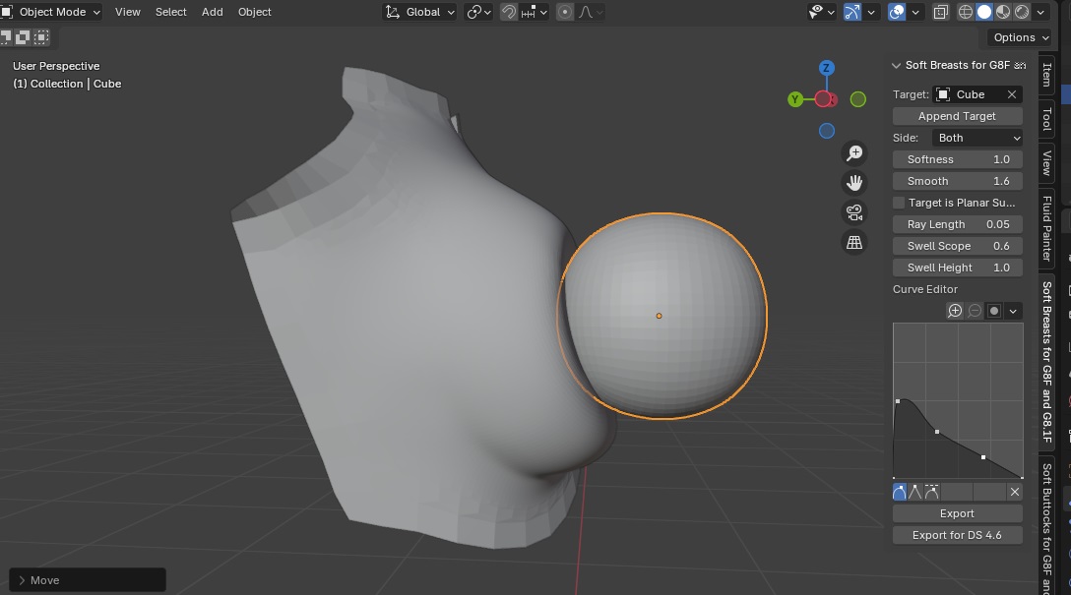Click the Export button

957,513
